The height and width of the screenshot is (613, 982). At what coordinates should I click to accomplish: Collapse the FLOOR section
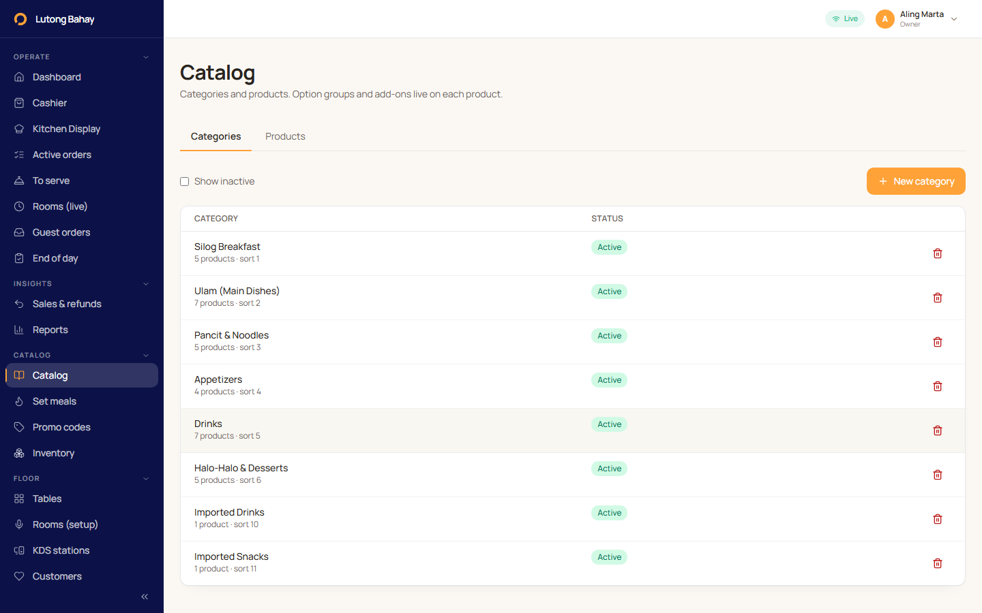point(146,479)
